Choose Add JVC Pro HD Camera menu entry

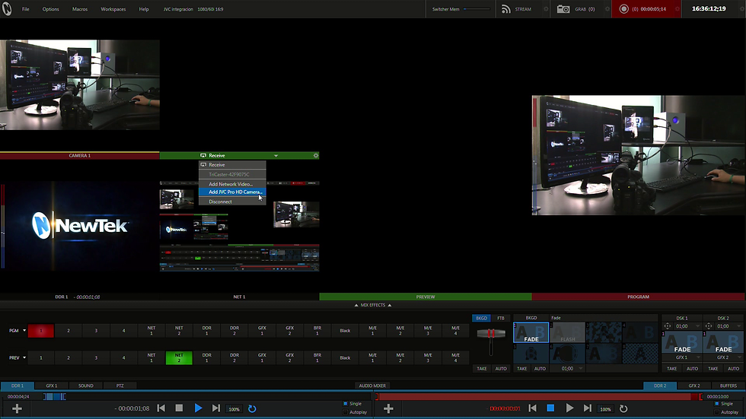point(232,192)
